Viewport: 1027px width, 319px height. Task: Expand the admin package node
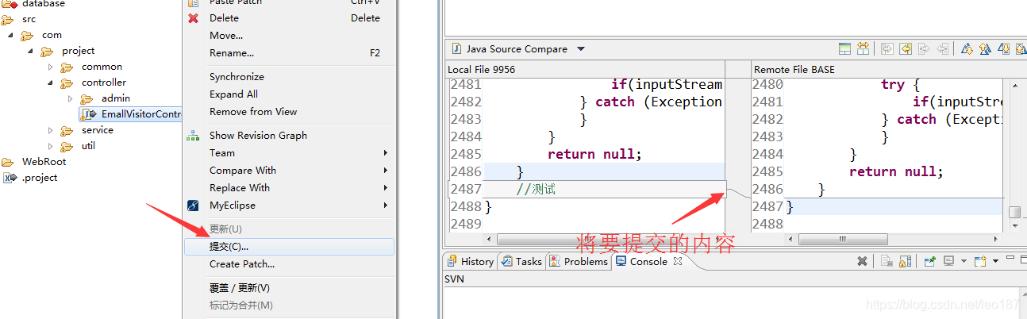point(70,98)
